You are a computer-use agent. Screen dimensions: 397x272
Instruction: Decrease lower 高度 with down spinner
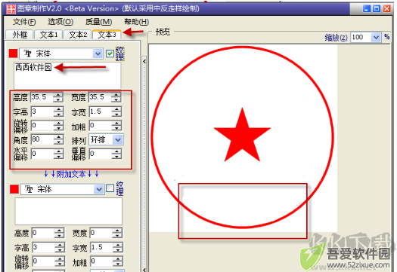coord(59,235)
